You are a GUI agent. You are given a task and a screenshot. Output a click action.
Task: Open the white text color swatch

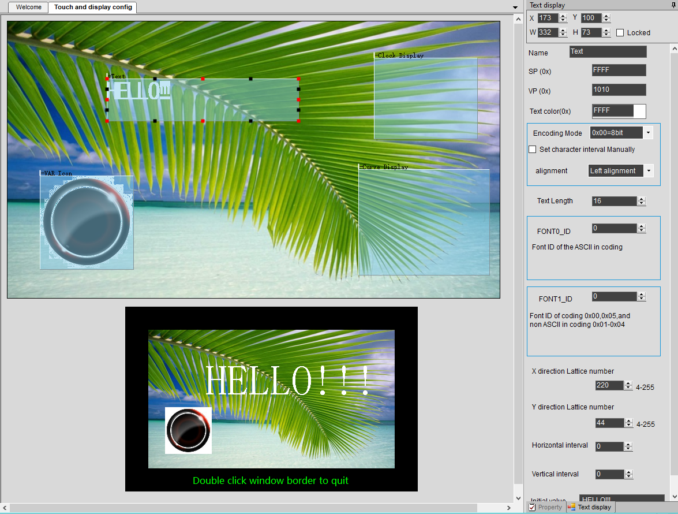tap(639, 111)
